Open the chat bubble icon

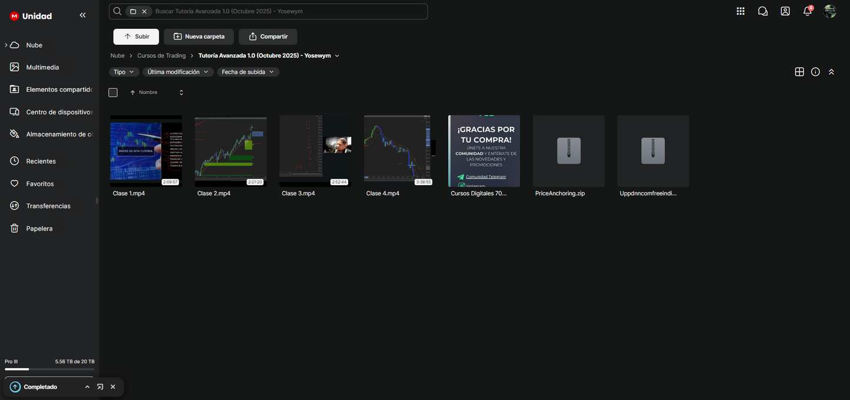[x=763, y=11]
